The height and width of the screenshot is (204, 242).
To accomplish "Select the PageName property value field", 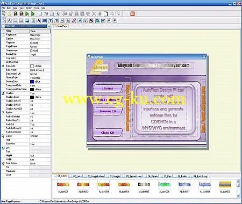I will 40,35.
